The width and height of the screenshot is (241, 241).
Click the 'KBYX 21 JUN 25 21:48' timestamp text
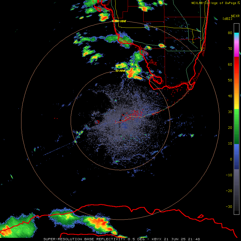(x=176, y=239)
